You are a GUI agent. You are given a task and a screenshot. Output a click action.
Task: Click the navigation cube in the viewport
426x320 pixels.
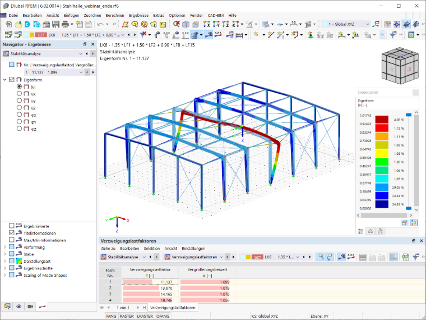click(x=399, y=66)
